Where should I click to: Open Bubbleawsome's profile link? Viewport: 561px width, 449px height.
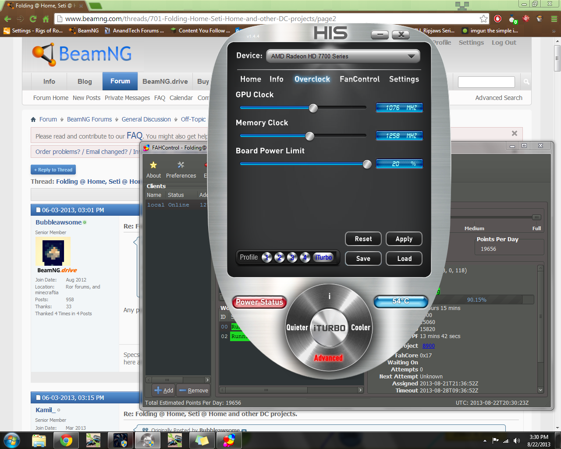tap(58, 222)
